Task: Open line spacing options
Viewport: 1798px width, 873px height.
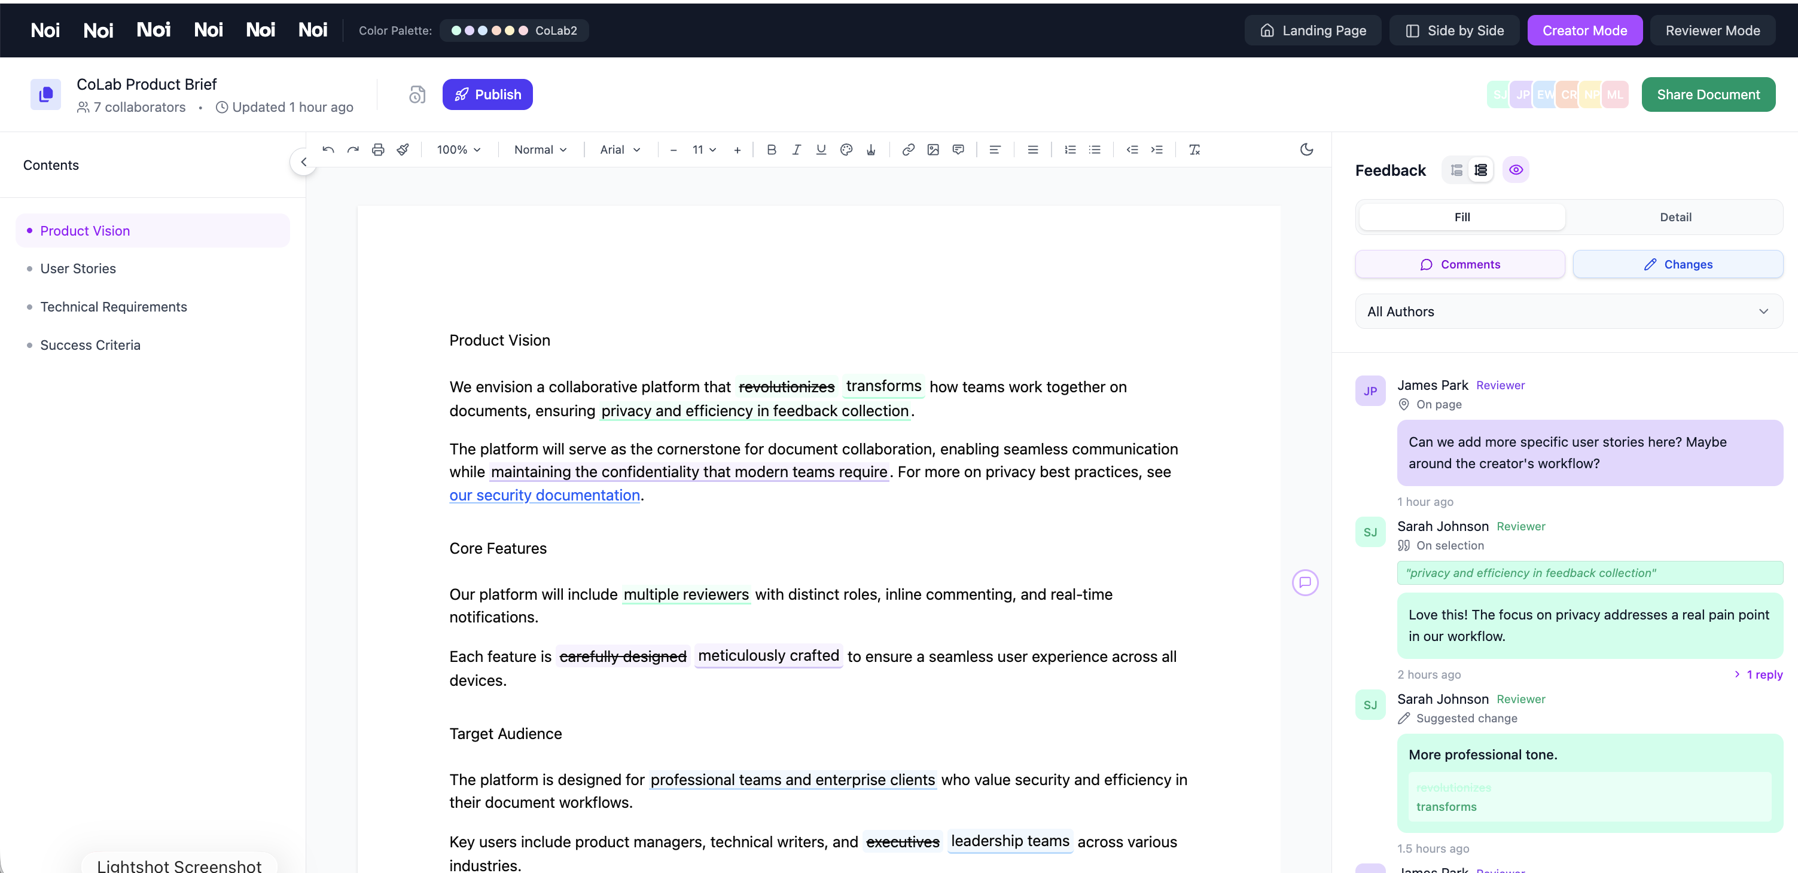Action: [x=1033, y=149]
